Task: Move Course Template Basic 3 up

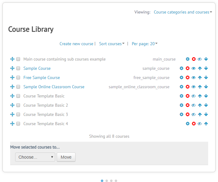Action: (x=200, y=114)
